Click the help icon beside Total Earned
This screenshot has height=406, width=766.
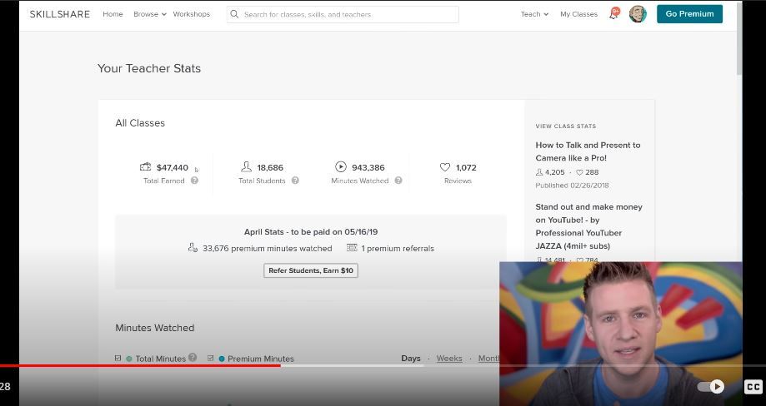coord(194,181)
